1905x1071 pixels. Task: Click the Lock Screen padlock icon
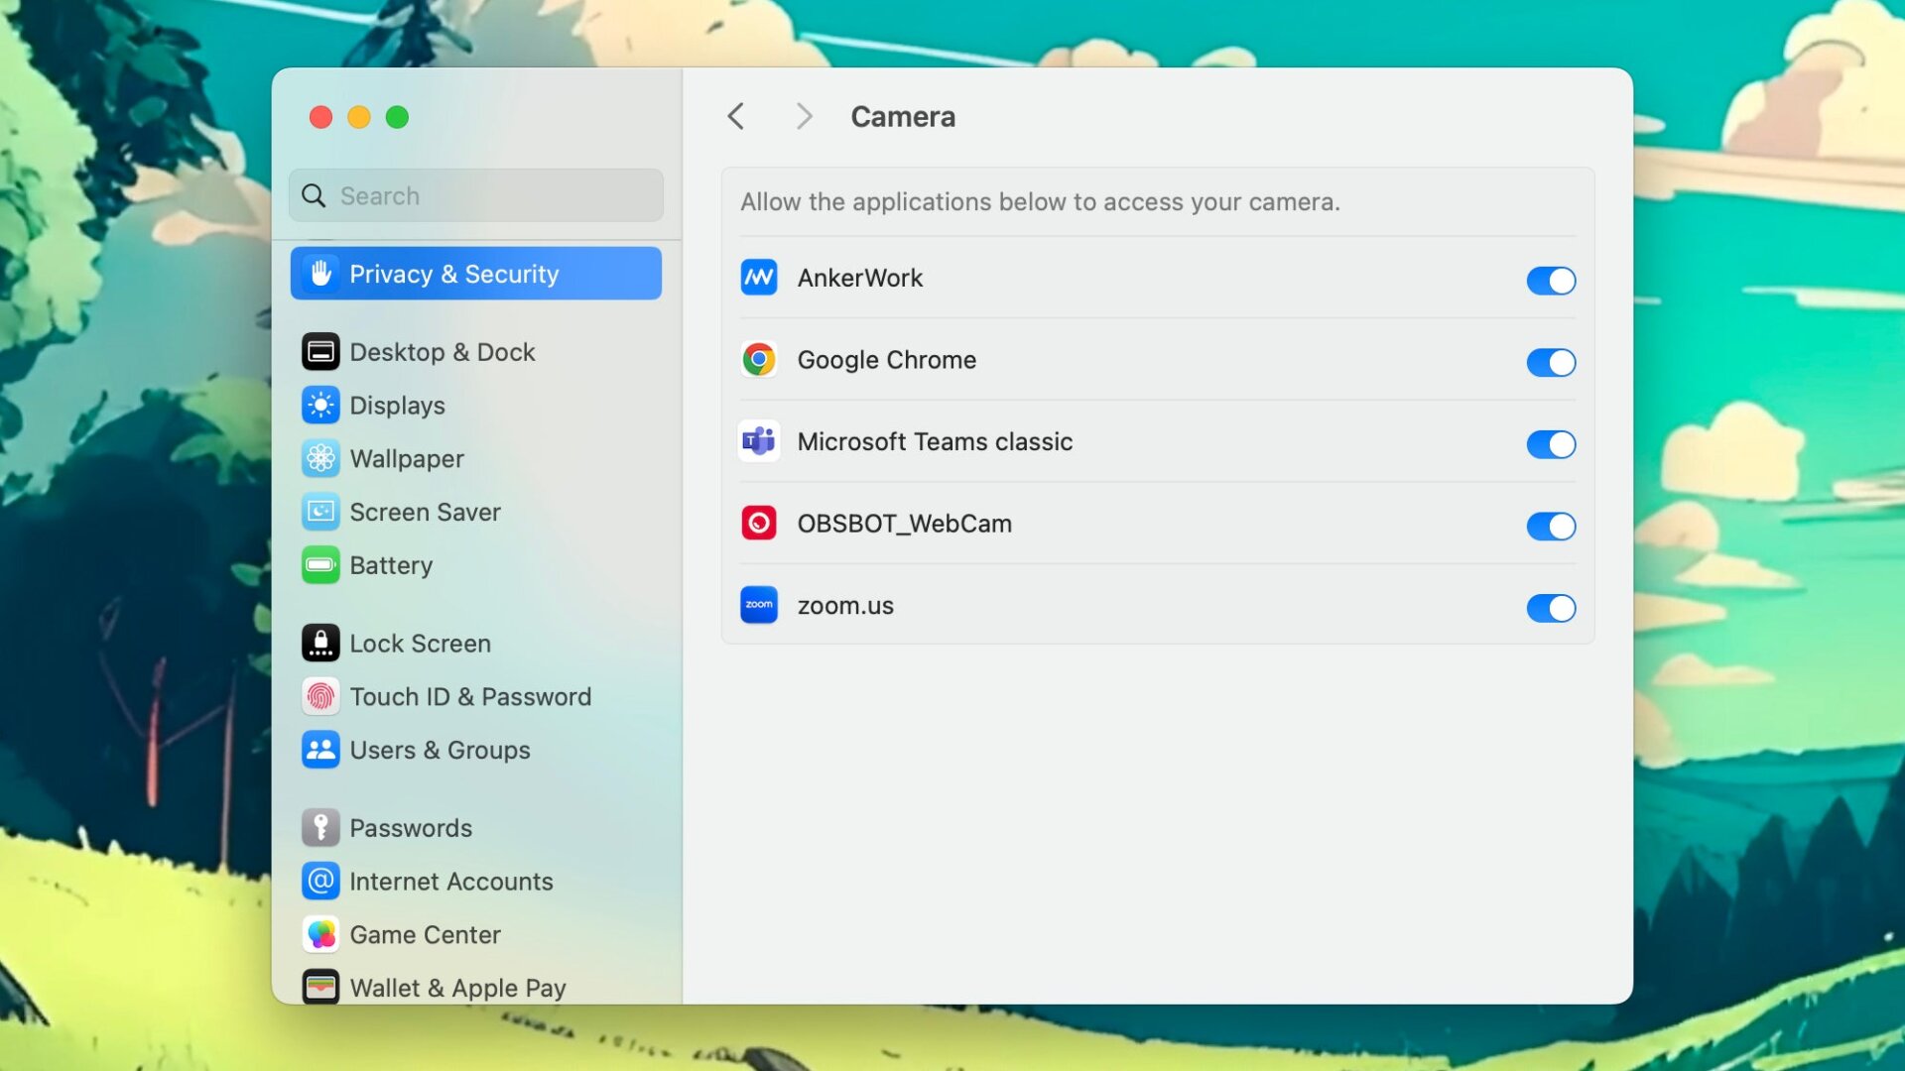(x=320, y=644)
